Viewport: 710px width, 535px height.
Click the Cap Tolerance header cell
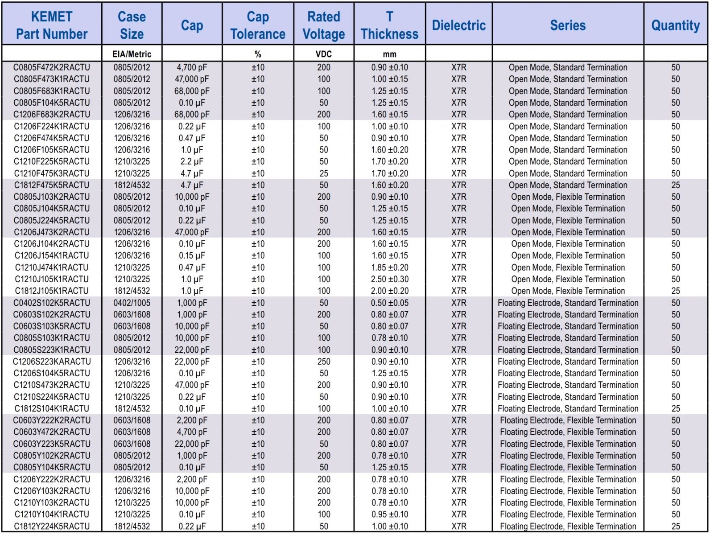tap(258, 25)
